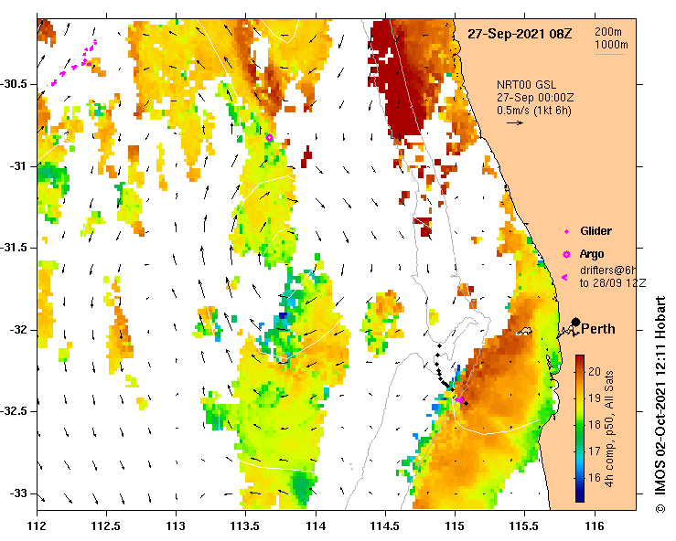The height and width of the screenshot is (541, 676).
Task: Click longitude axis label 114.5
Action: pyautogui.click(x=385, y=526)
